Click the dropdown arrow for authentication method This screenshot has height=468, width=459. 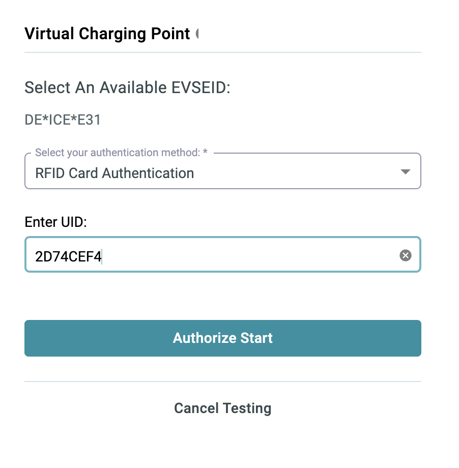click(405, 171)
